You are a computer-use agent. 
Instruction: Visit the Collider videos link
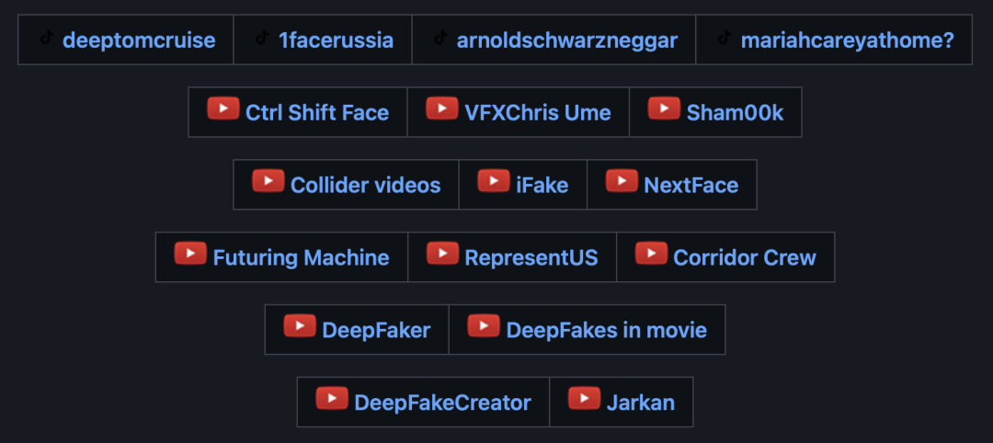tap(365, 186)
